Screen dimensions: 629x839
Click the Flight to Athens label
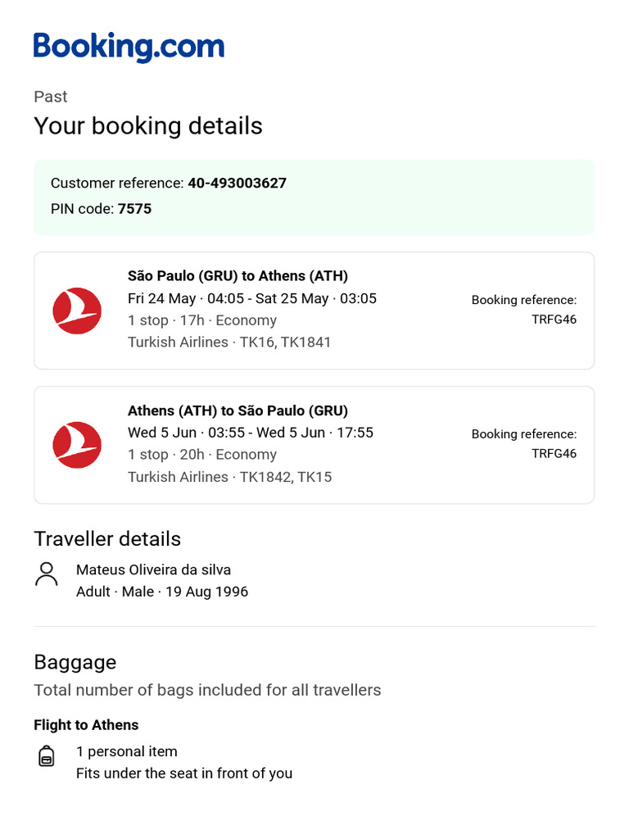pos(86,725)
